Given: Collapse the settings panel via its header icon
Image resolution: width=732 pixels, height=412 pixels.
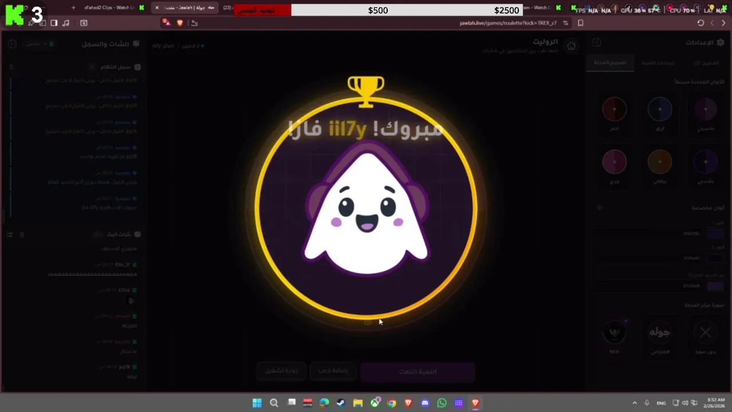Looking at the screenshot, I should point(596,42).
